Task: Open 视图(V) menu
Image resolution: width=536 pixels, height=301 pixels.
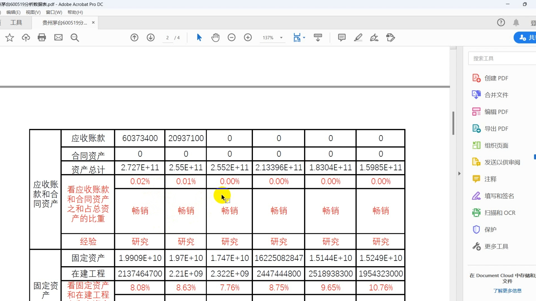Action: pos(33,12)
